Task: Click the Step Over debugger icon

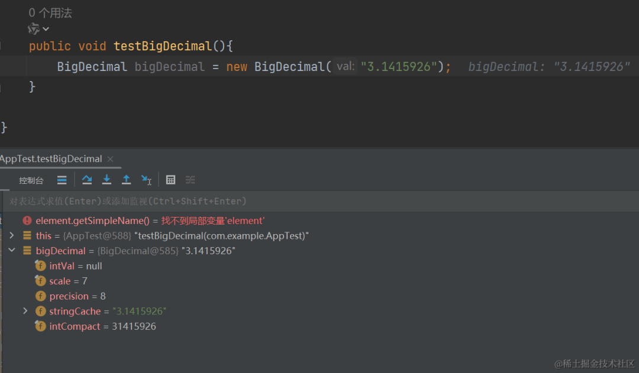Action: click(87, 180)
